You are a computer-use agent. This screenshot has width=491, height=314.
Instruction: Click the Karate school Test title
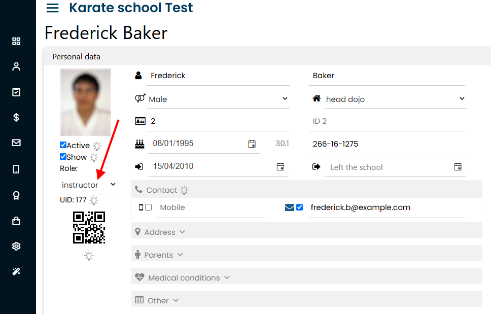131,8
